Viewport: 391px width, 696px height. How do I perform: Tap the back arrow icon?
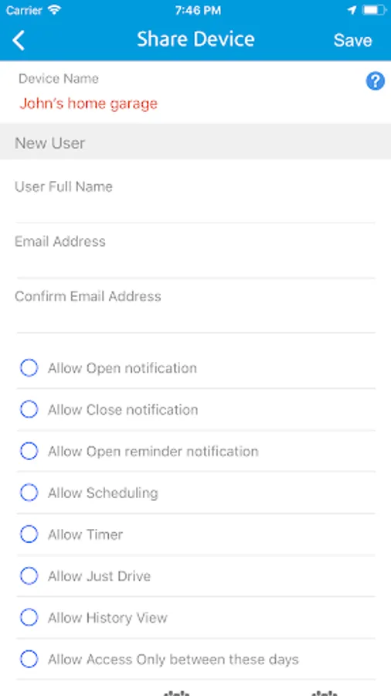pyautogui.click(x=19, y=40)
